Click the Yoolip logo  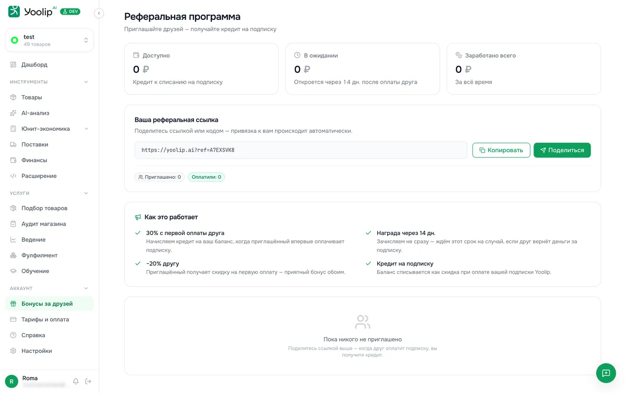coord(32,11)
